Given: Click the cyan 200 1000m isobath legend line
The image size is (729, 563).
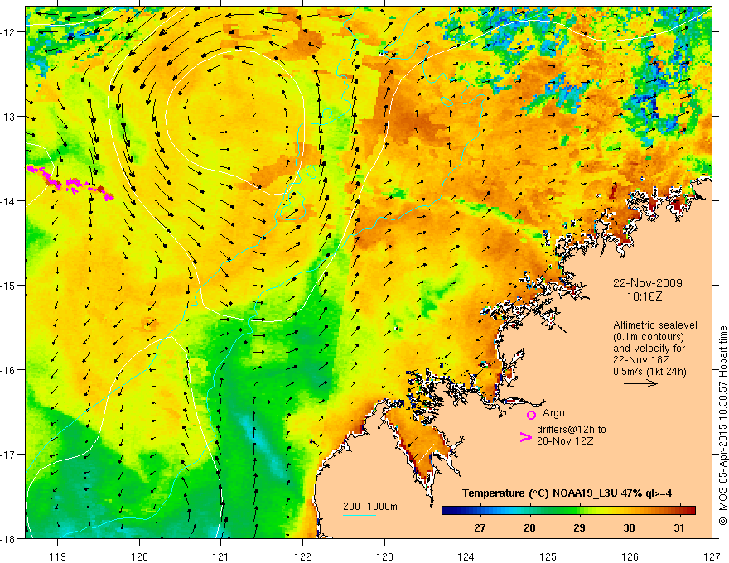Looking at the screenshot, I should coord(360,515).
